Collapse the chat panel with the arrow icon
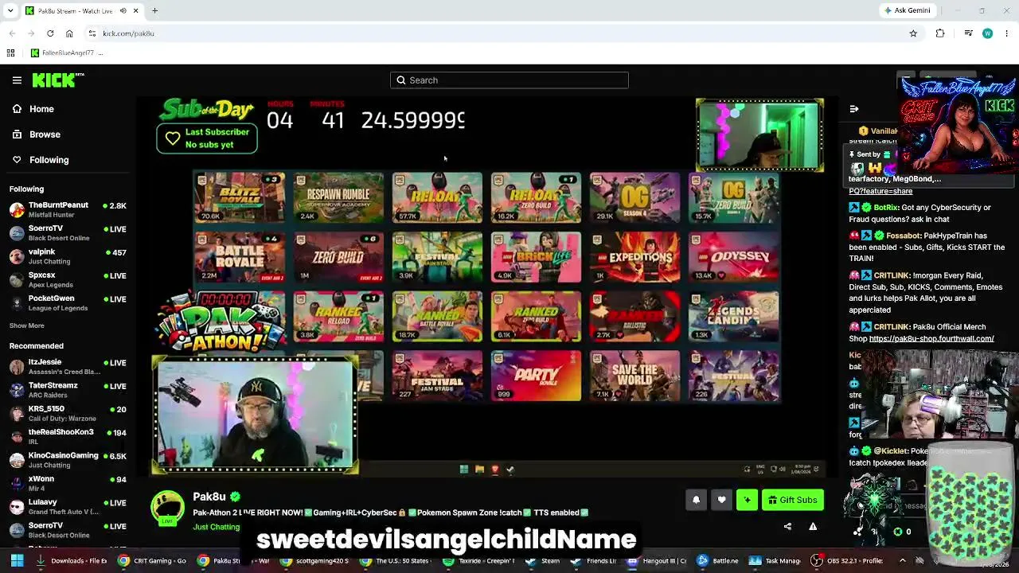This screenshot has height=573, width=1019. pyautogui.click(x=853, y=109)
